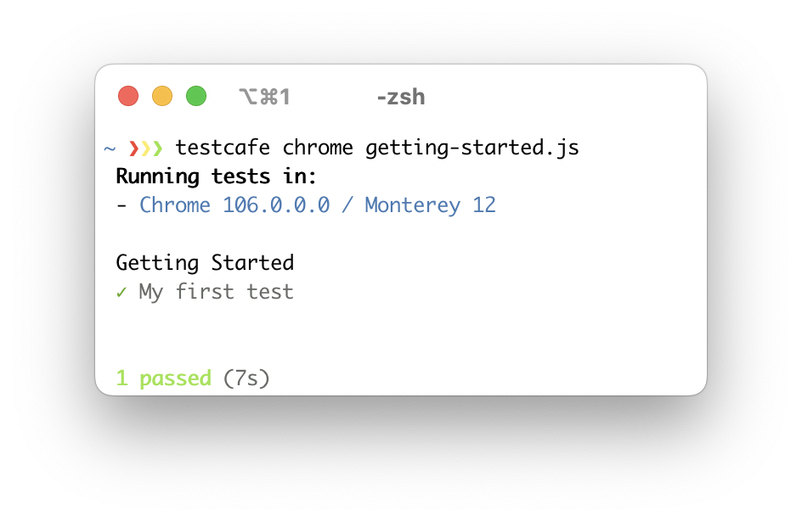Select the Chrome 106.0.0.0 browser text
The image size is (802, 521).
pyautogui.click(x=234, y=205)
